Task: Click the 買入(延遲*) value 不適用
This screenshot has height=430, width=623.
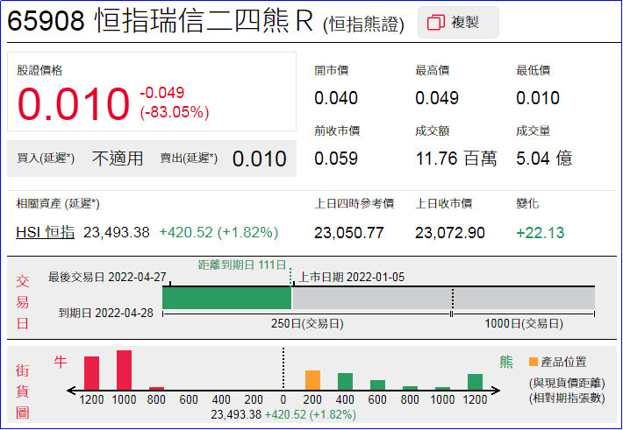Action: [x=118, y=159]
